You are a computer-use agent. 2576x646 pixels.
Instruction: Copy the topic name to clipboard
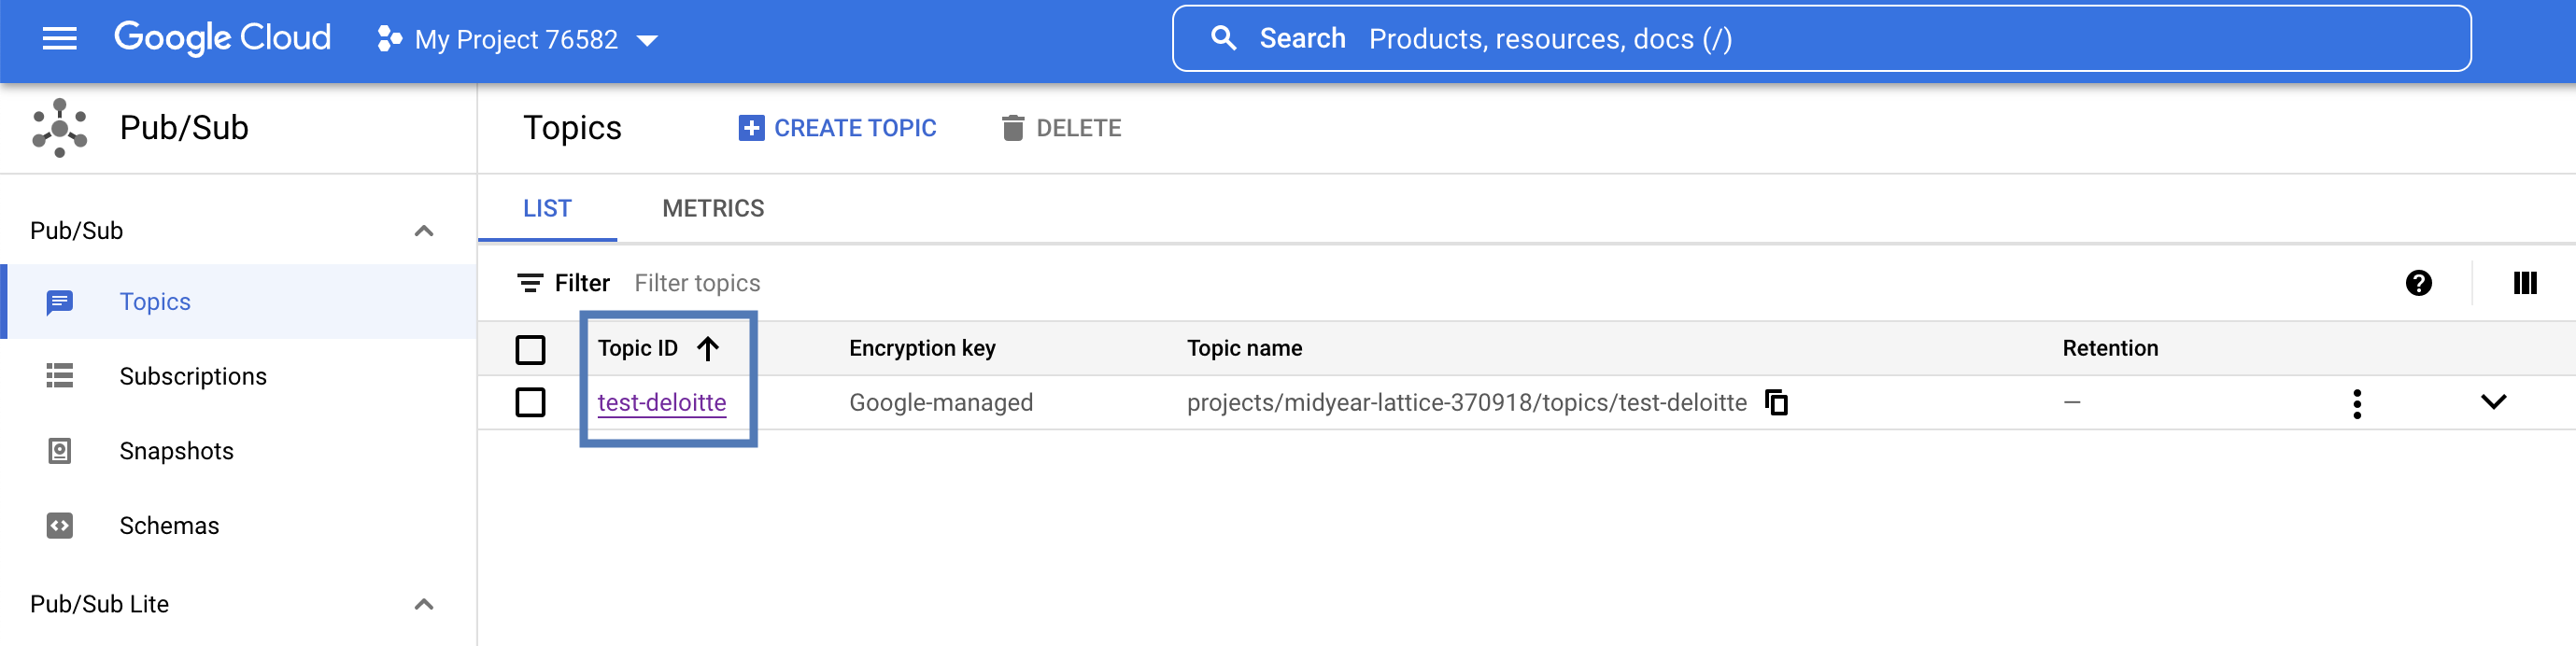[1776, 402]
